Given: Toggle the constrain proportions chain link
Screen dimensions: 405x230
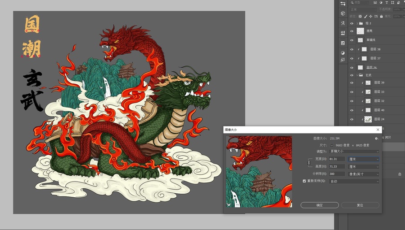Looking at the screenshot, I should tap(309, 163).
